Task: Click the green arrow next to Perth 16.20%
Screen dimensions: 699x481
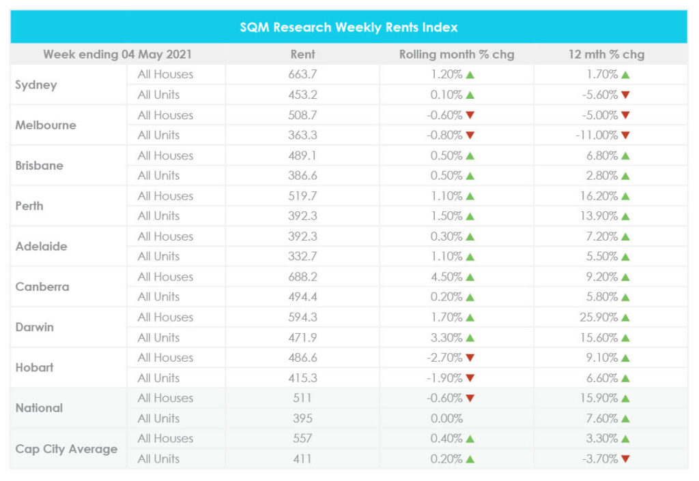Action: coord(625,196)
